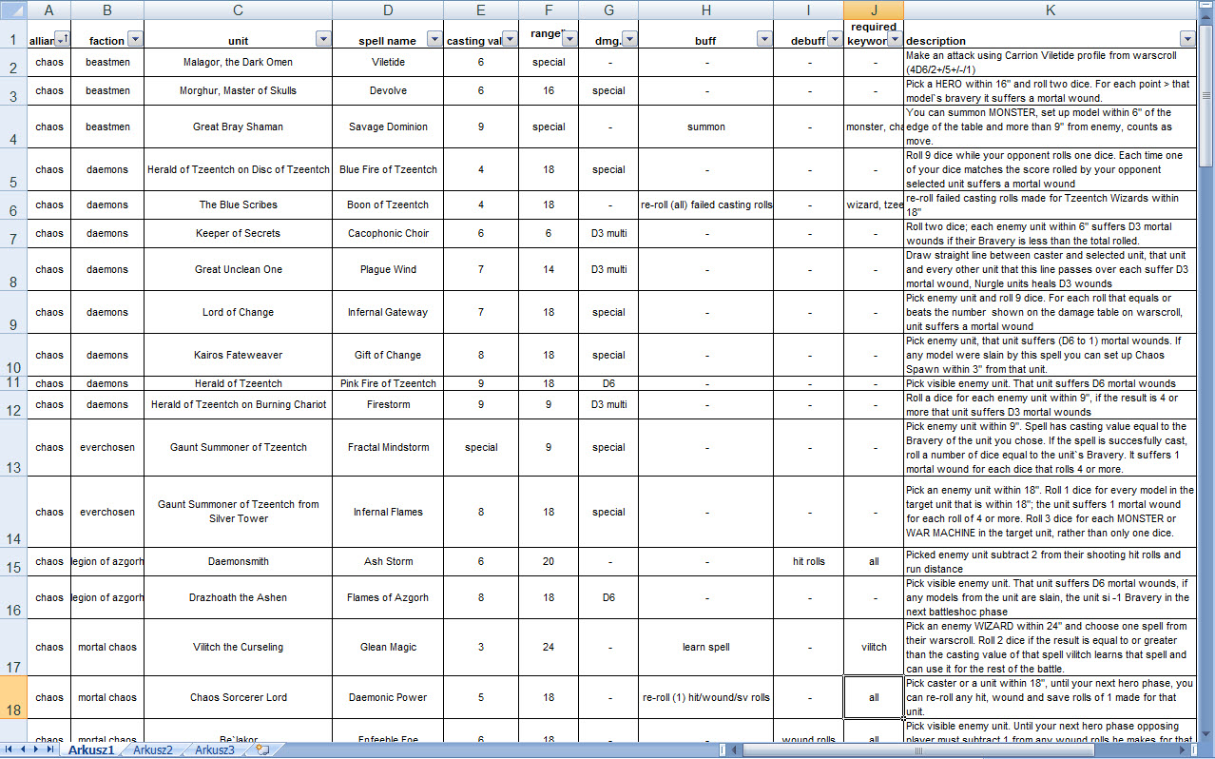
Task: Click the 'Blue Fire of Tzeentch' cell
Action: (388, 169)
